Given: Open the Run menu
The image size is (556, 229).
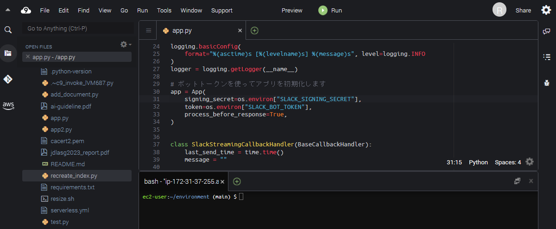Looking at the screenshot, I should click(142, 10).
